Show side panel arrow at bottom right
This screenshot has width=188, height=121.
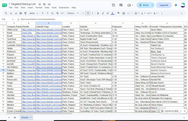tap(184, 118)
